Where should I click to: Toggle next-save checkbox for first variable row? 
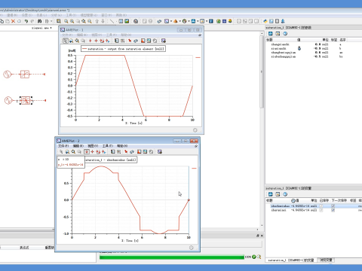point(333,206)
